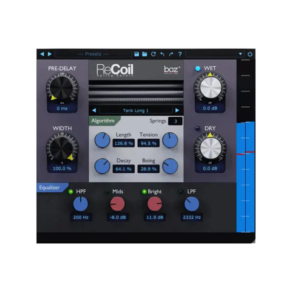The height and width of the screenshot is (292, 292).
Task: Click the HPF frequency knob
Action: 80,204
